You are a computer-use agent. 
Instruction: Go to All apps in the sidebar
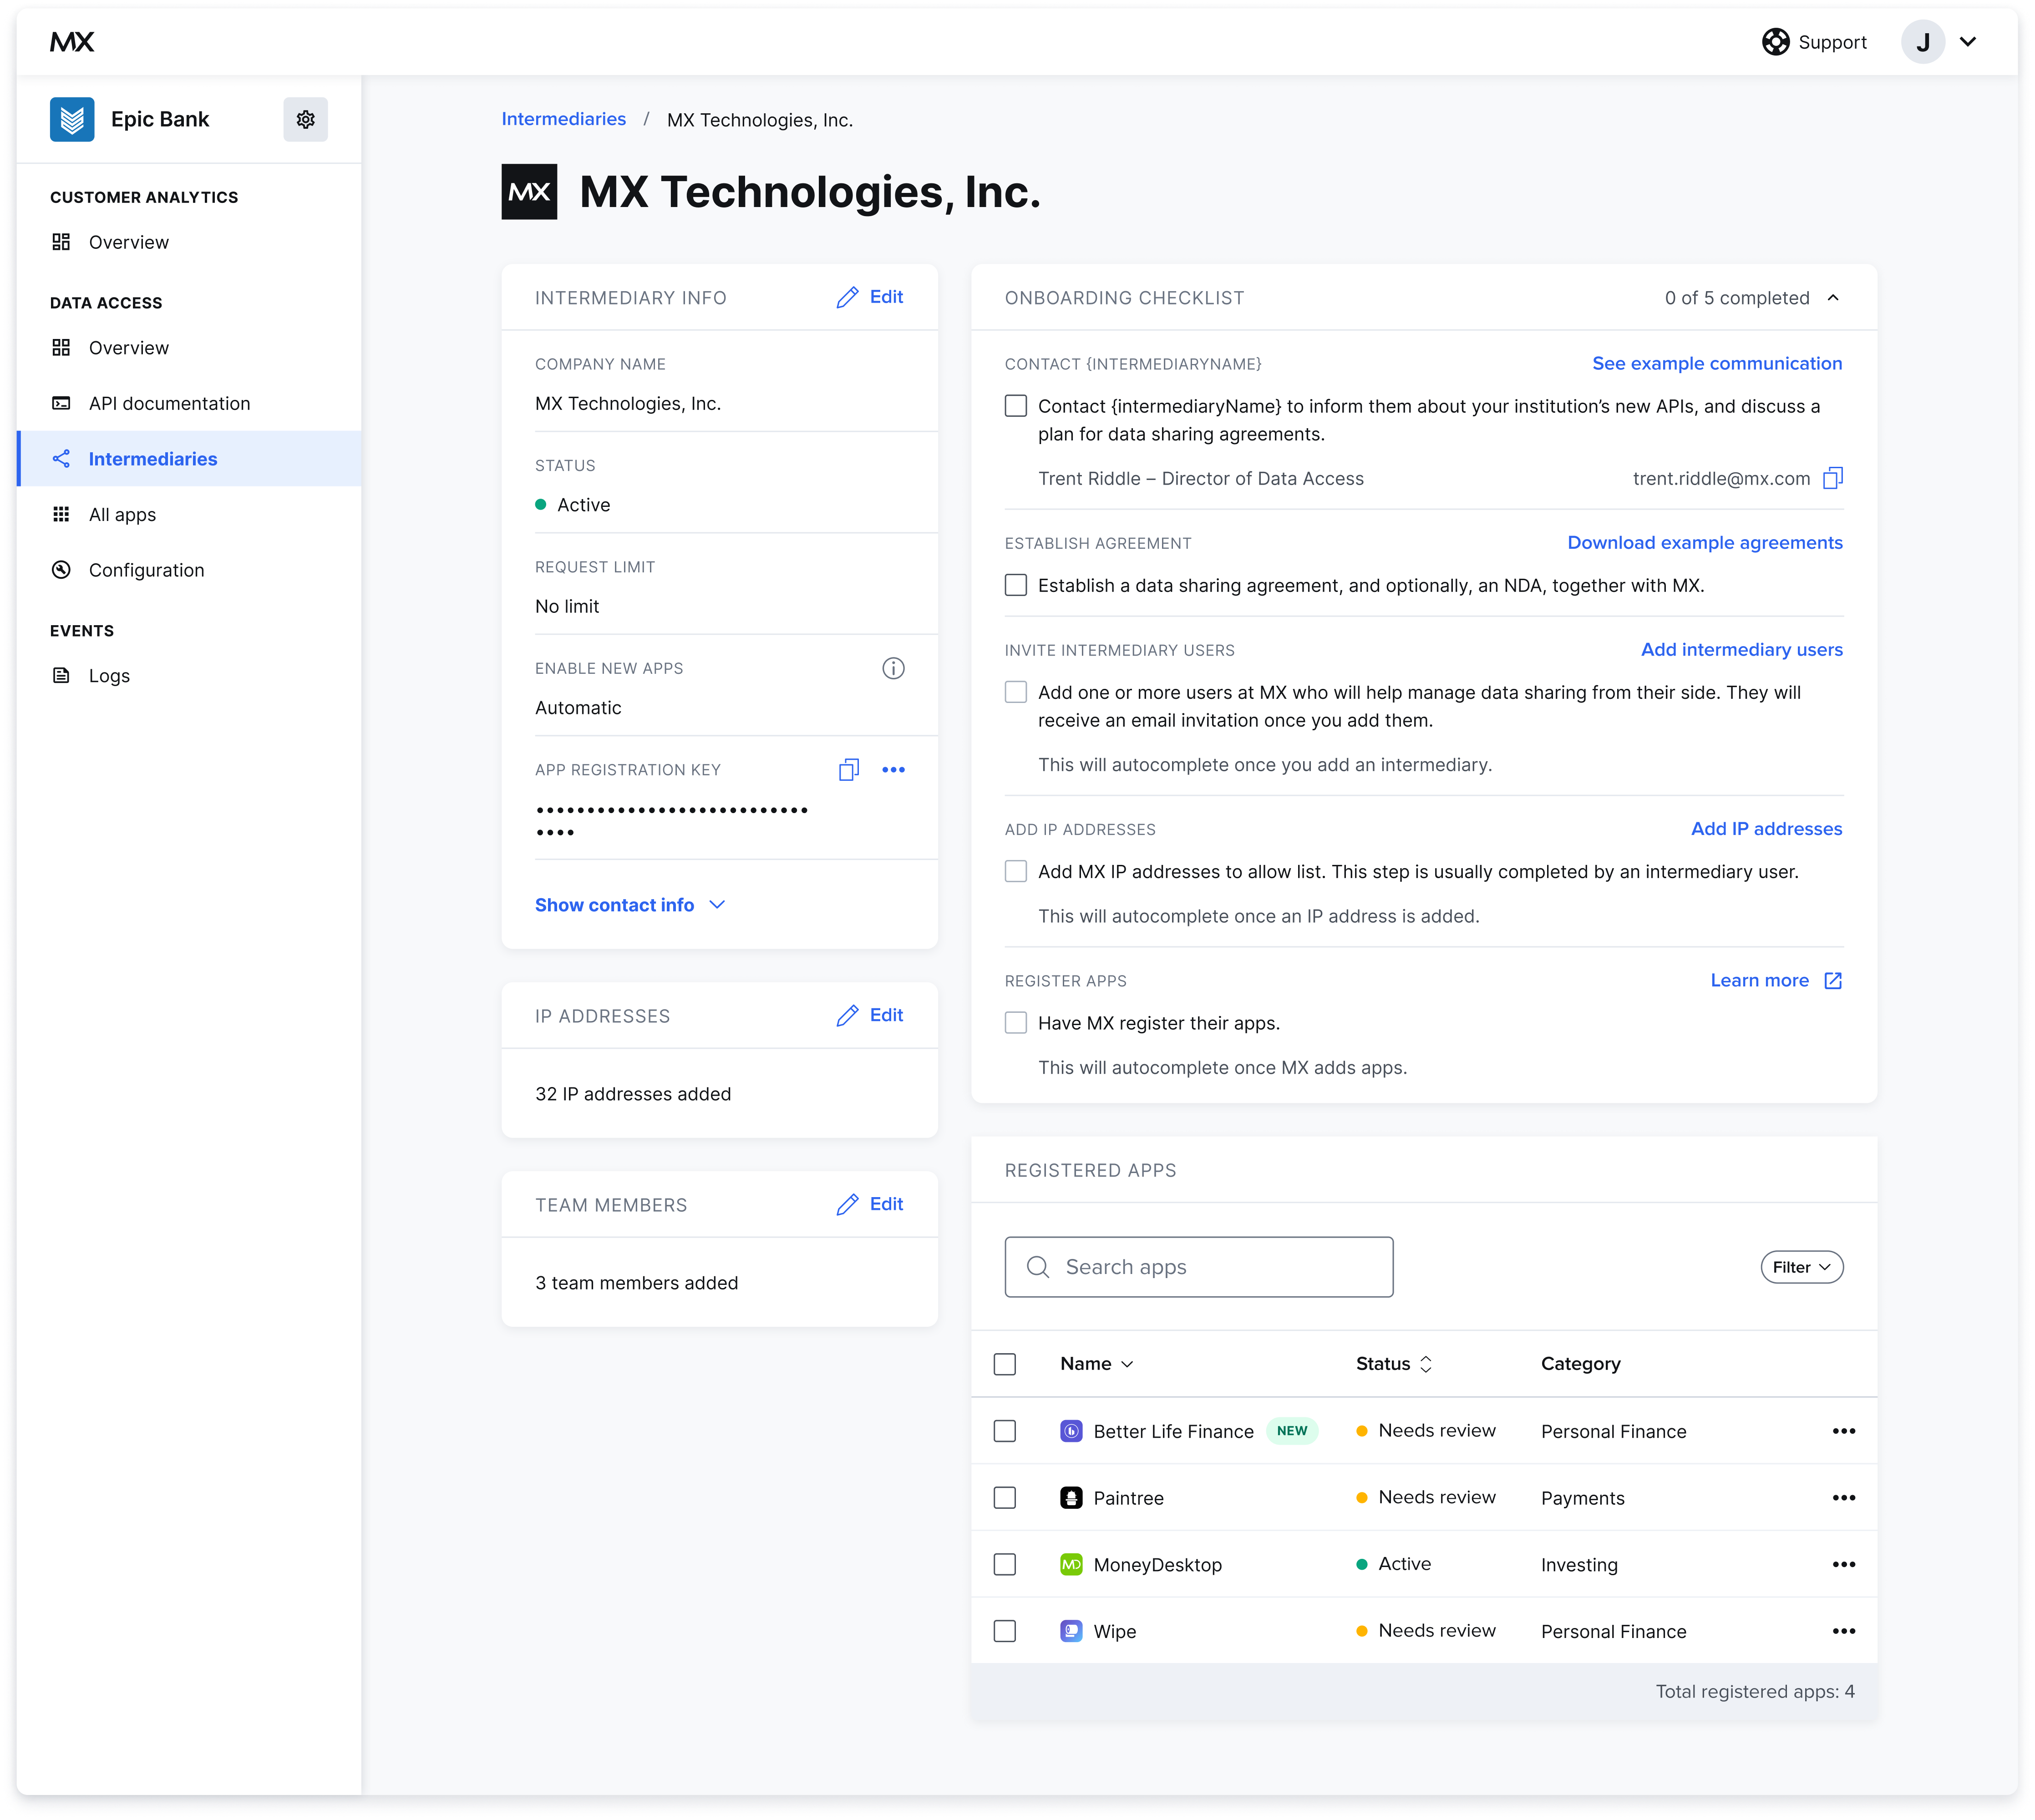click(x=122, y=515)
